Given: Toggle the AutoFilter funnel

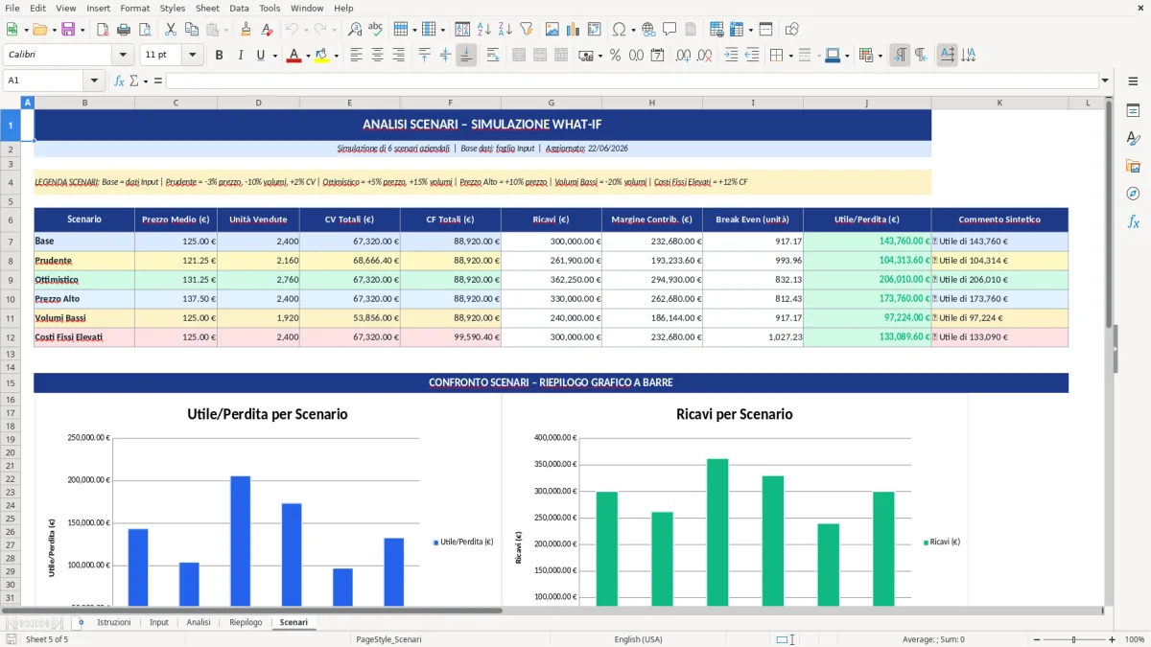Looking at the screenshot, I should 527,30.
